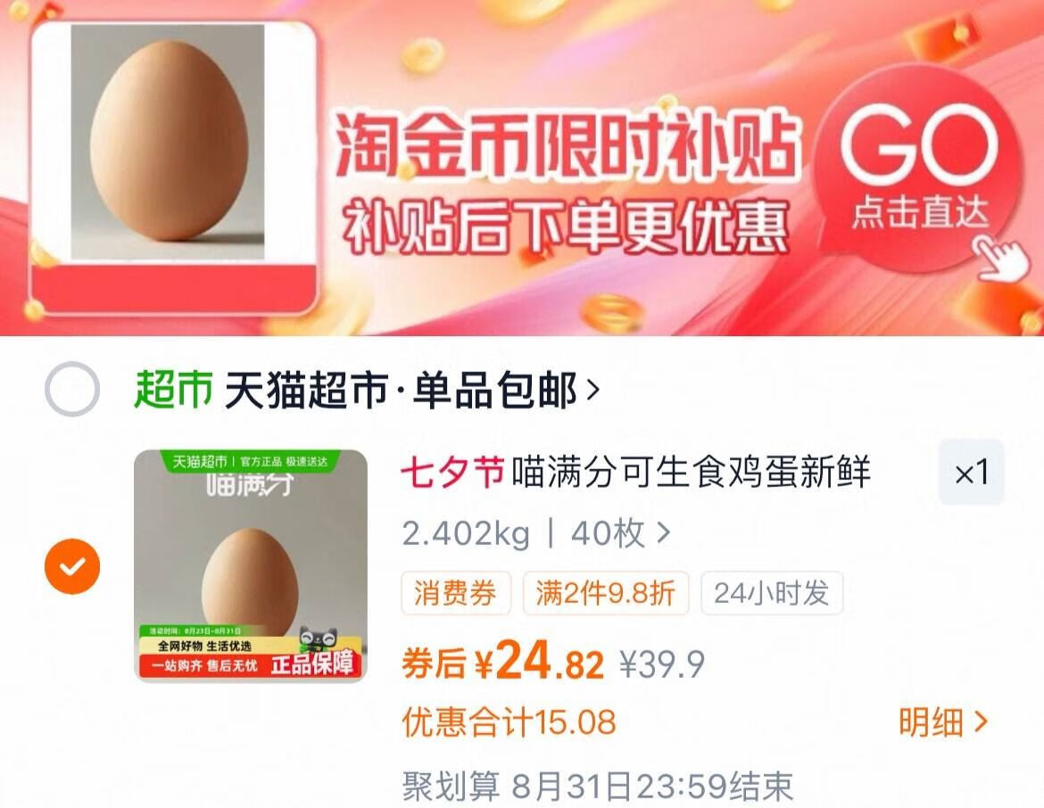Open the 喵满分可生食鸡蛋新鲜 product title
The height and width of the screenshot is (808, 1044).
click(691, 473)
